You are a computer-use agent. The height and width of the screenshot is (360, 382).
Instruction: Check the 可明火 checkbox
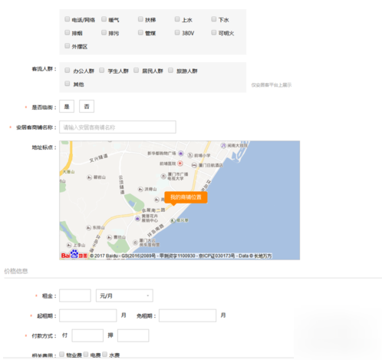tap(214, 32)
